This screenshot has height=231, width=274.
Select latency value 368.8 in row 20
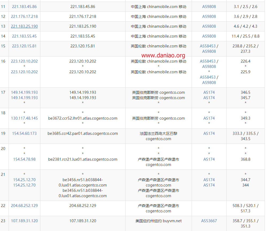(x=245, y=159)
